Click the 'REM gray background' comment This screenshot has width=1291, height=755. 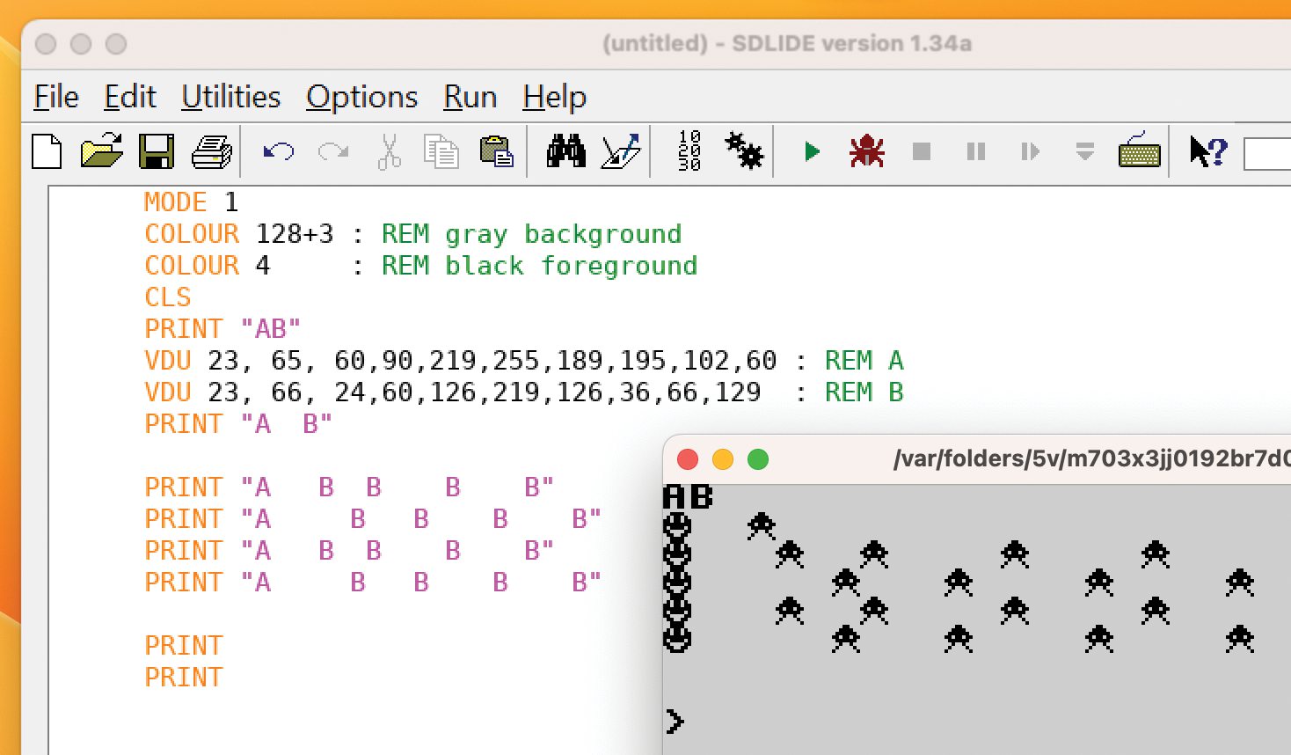point(531,234)
